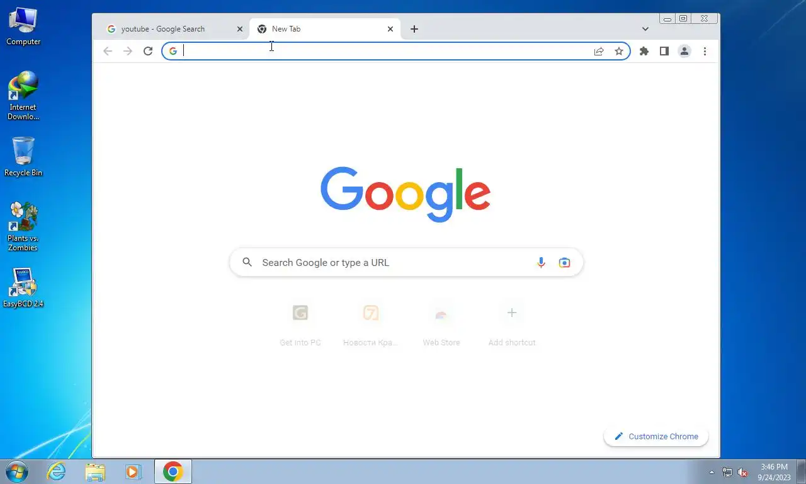806x484 pixels.
Task: Click the magnifier icon in search box
Action: (247, 262)
